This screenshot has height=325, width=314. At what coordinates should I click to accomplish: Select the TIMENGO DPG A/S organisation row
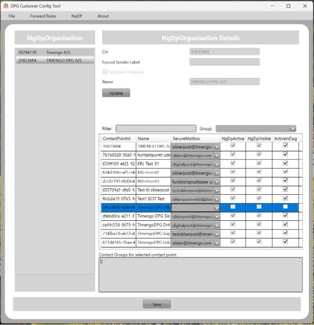(x=54, y=60)
